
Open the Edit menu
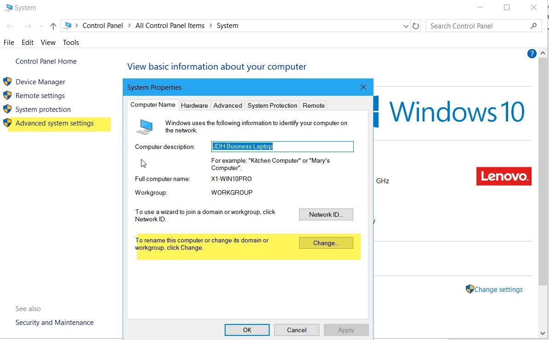click(27, 42)
